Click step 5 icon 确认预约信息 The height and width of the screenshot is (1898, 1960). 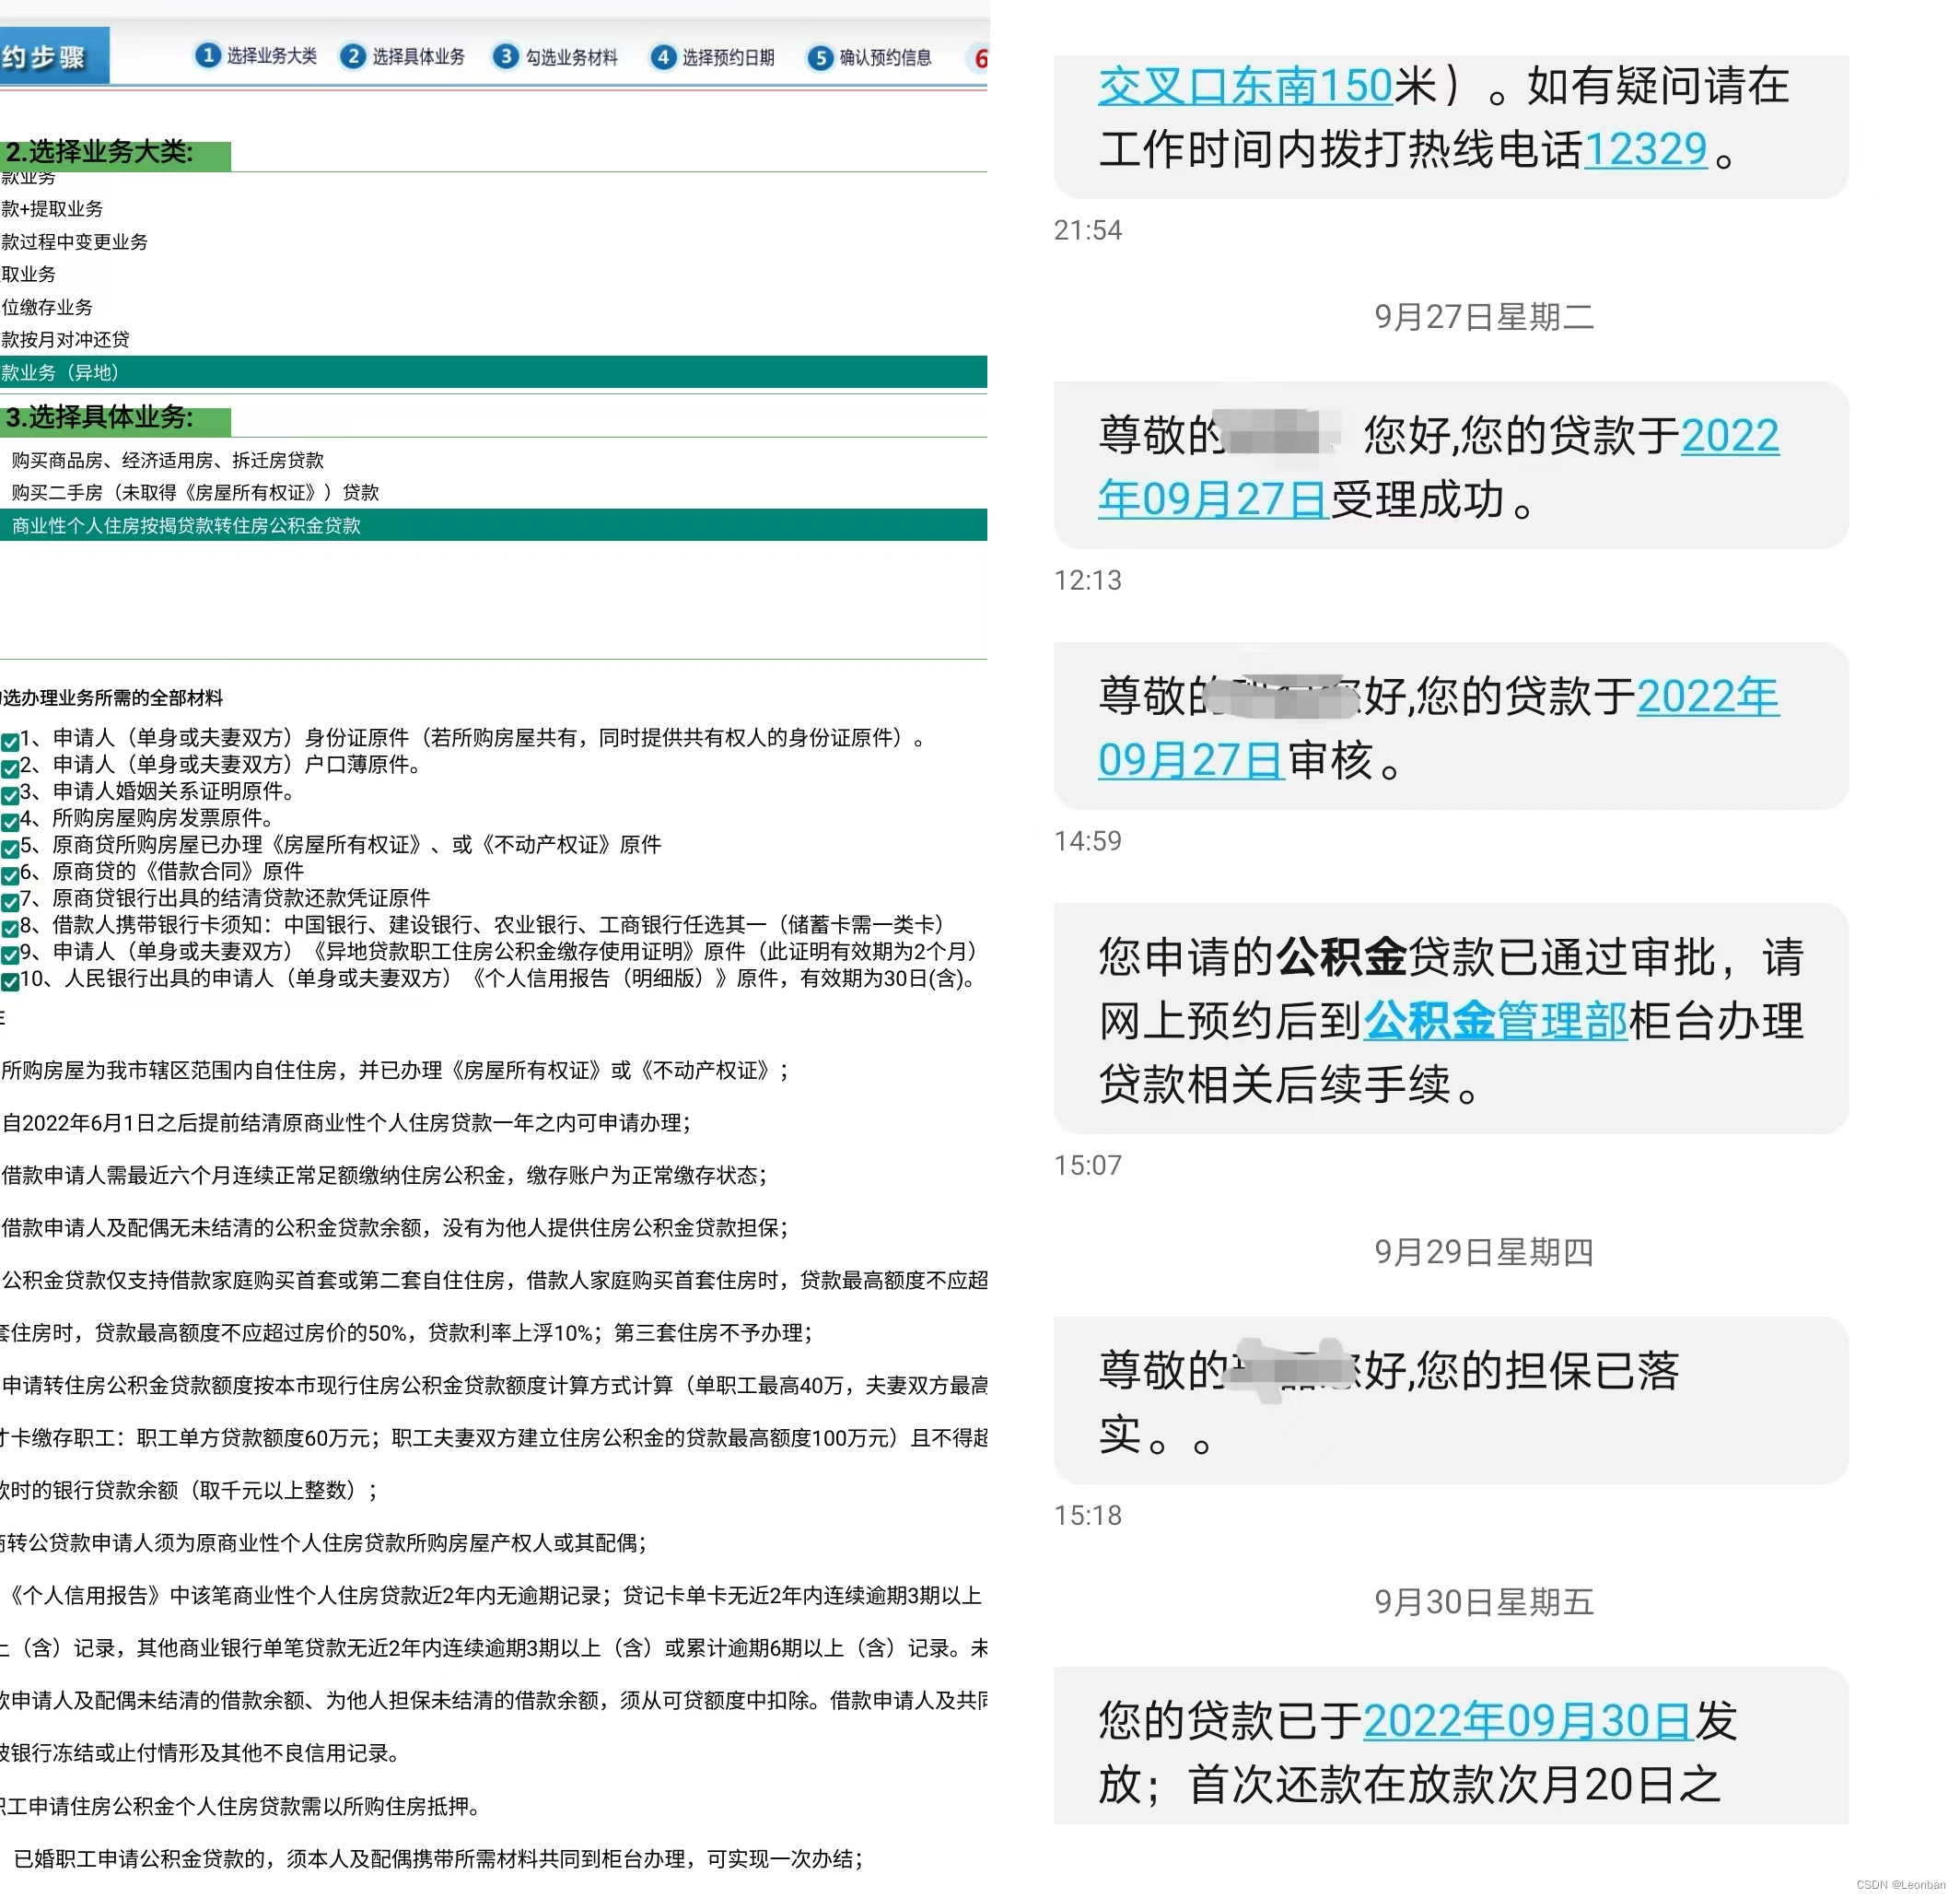click(820, 57)
